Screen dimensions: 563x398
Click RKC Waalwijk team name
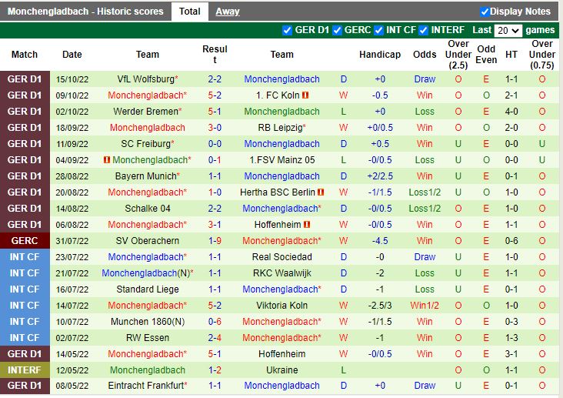tap(281, 273)
